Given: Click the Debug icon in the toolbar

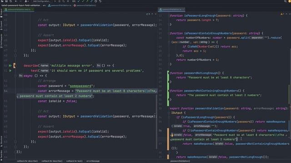Looking at the screenshot, I should click(60, 1).
